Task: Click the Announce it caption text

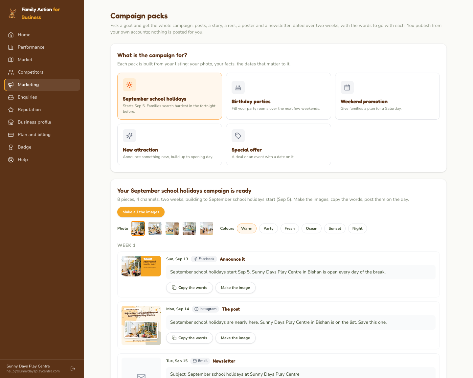Action: click(278, 272)
